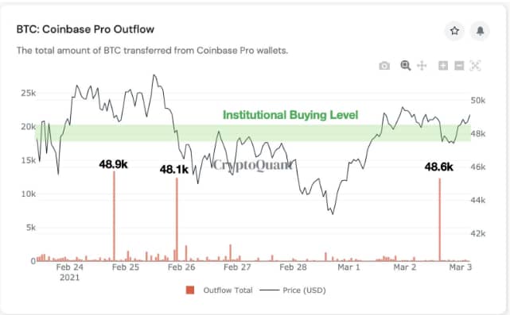Select the magnifier zoom tool
The width and height of the screenshot is (510, 315).
point(405,66)
